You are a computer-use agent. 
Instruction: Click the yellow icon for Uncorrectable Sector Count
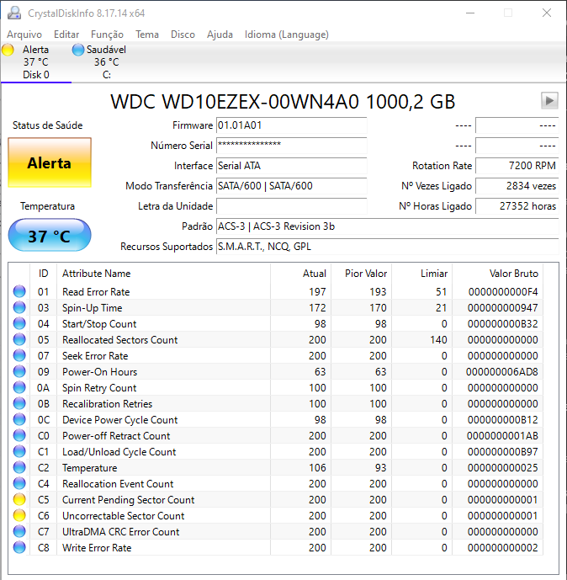click(x=19, y=516)
